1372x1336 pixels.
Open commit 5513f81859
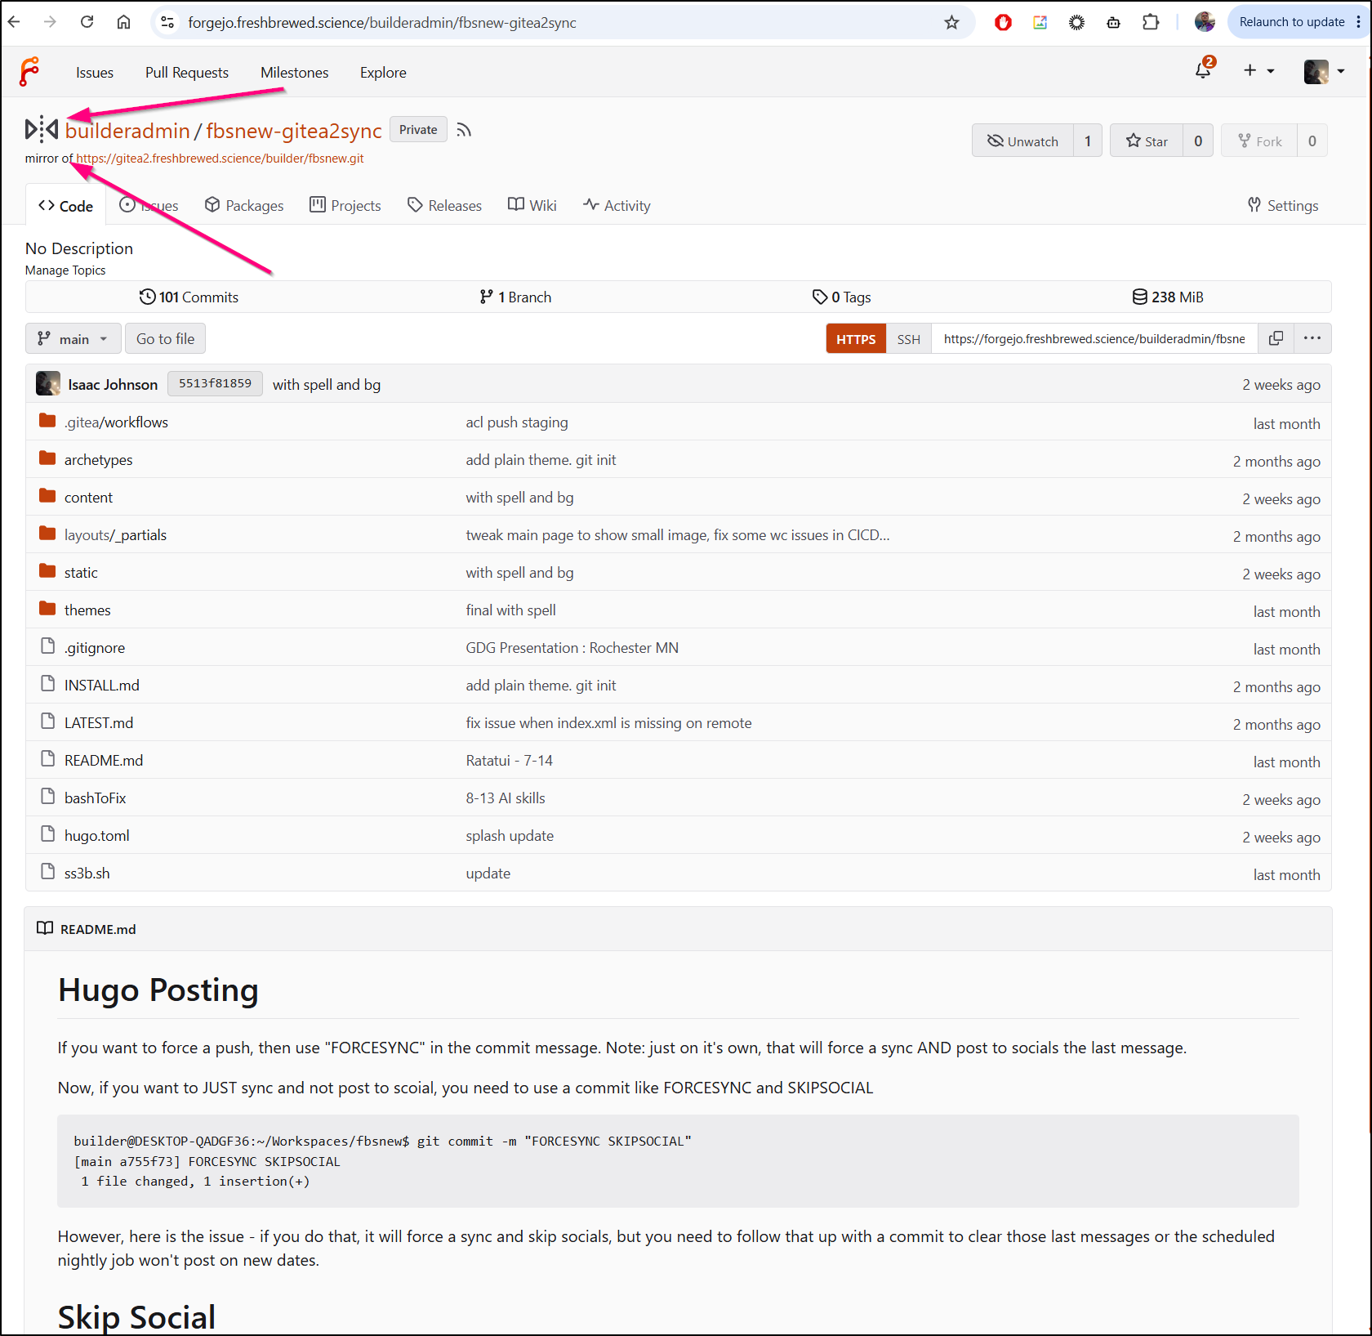[215, 383]
